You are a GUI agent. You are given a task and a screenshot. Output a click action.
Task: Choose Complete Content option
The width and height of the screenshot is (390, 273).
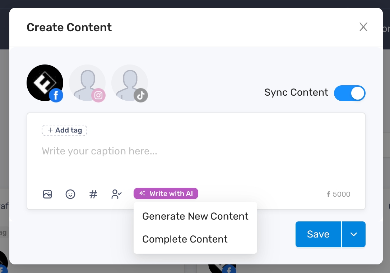[x=185, y=239]
